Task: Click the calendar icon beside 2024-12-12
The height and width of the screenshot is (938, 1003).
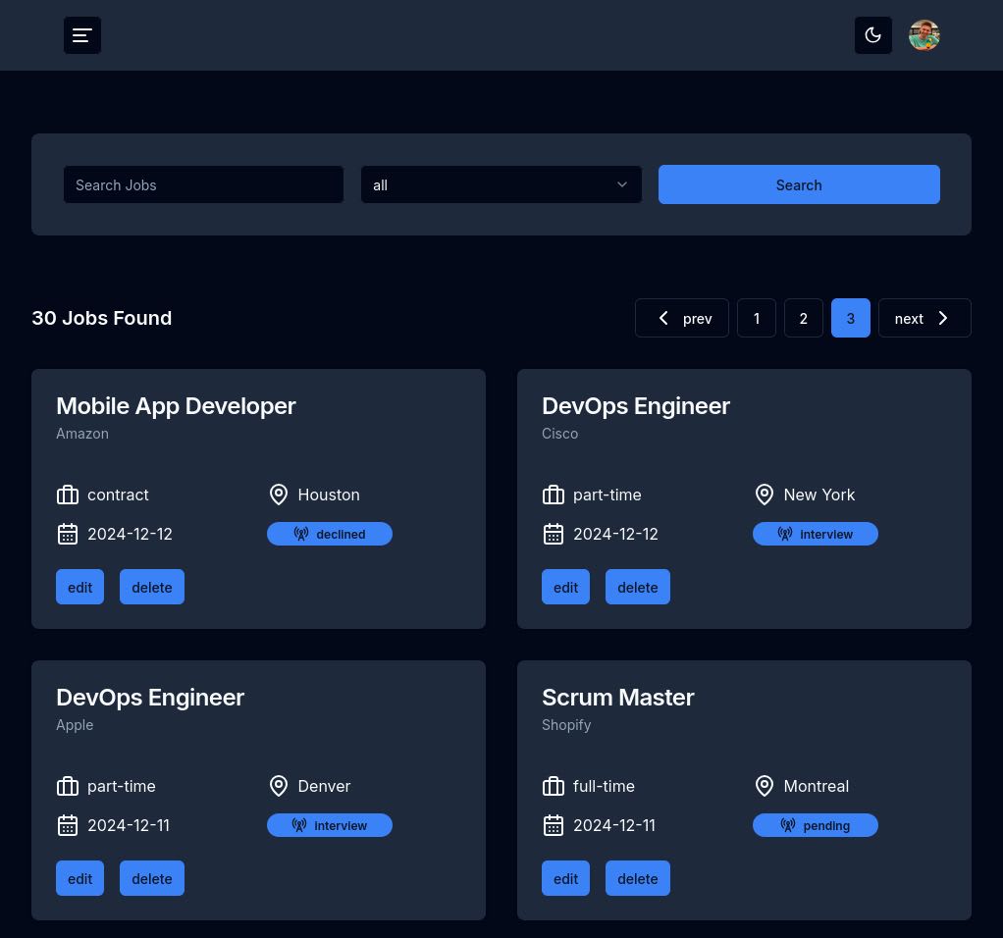Action: click(x=68, y=534)
